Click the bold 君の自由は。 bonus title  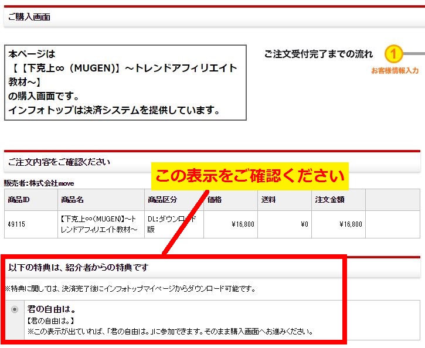52,309
